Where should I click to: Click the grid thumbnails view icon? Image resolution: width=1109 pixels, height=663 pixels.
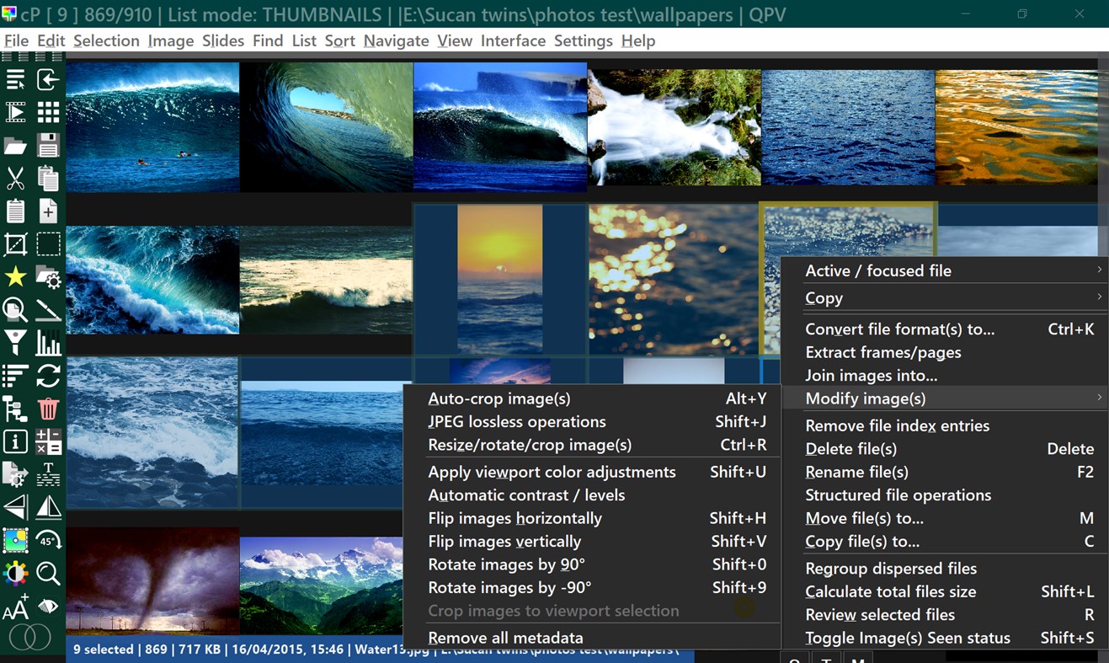coord(48,112)
